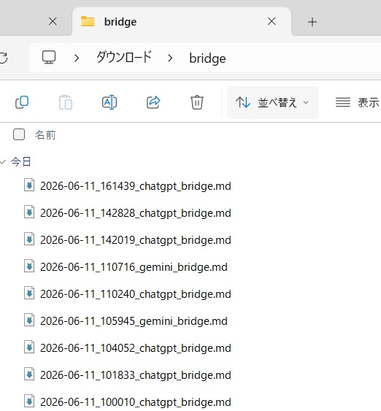
Task: Select 2026-06-11_110240_chatgpt_bridge.md
Action: point(136,294)
